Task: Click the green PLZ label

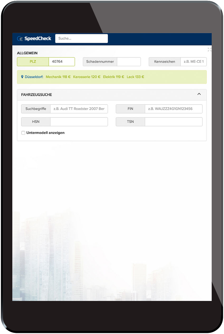Action: 33,62
